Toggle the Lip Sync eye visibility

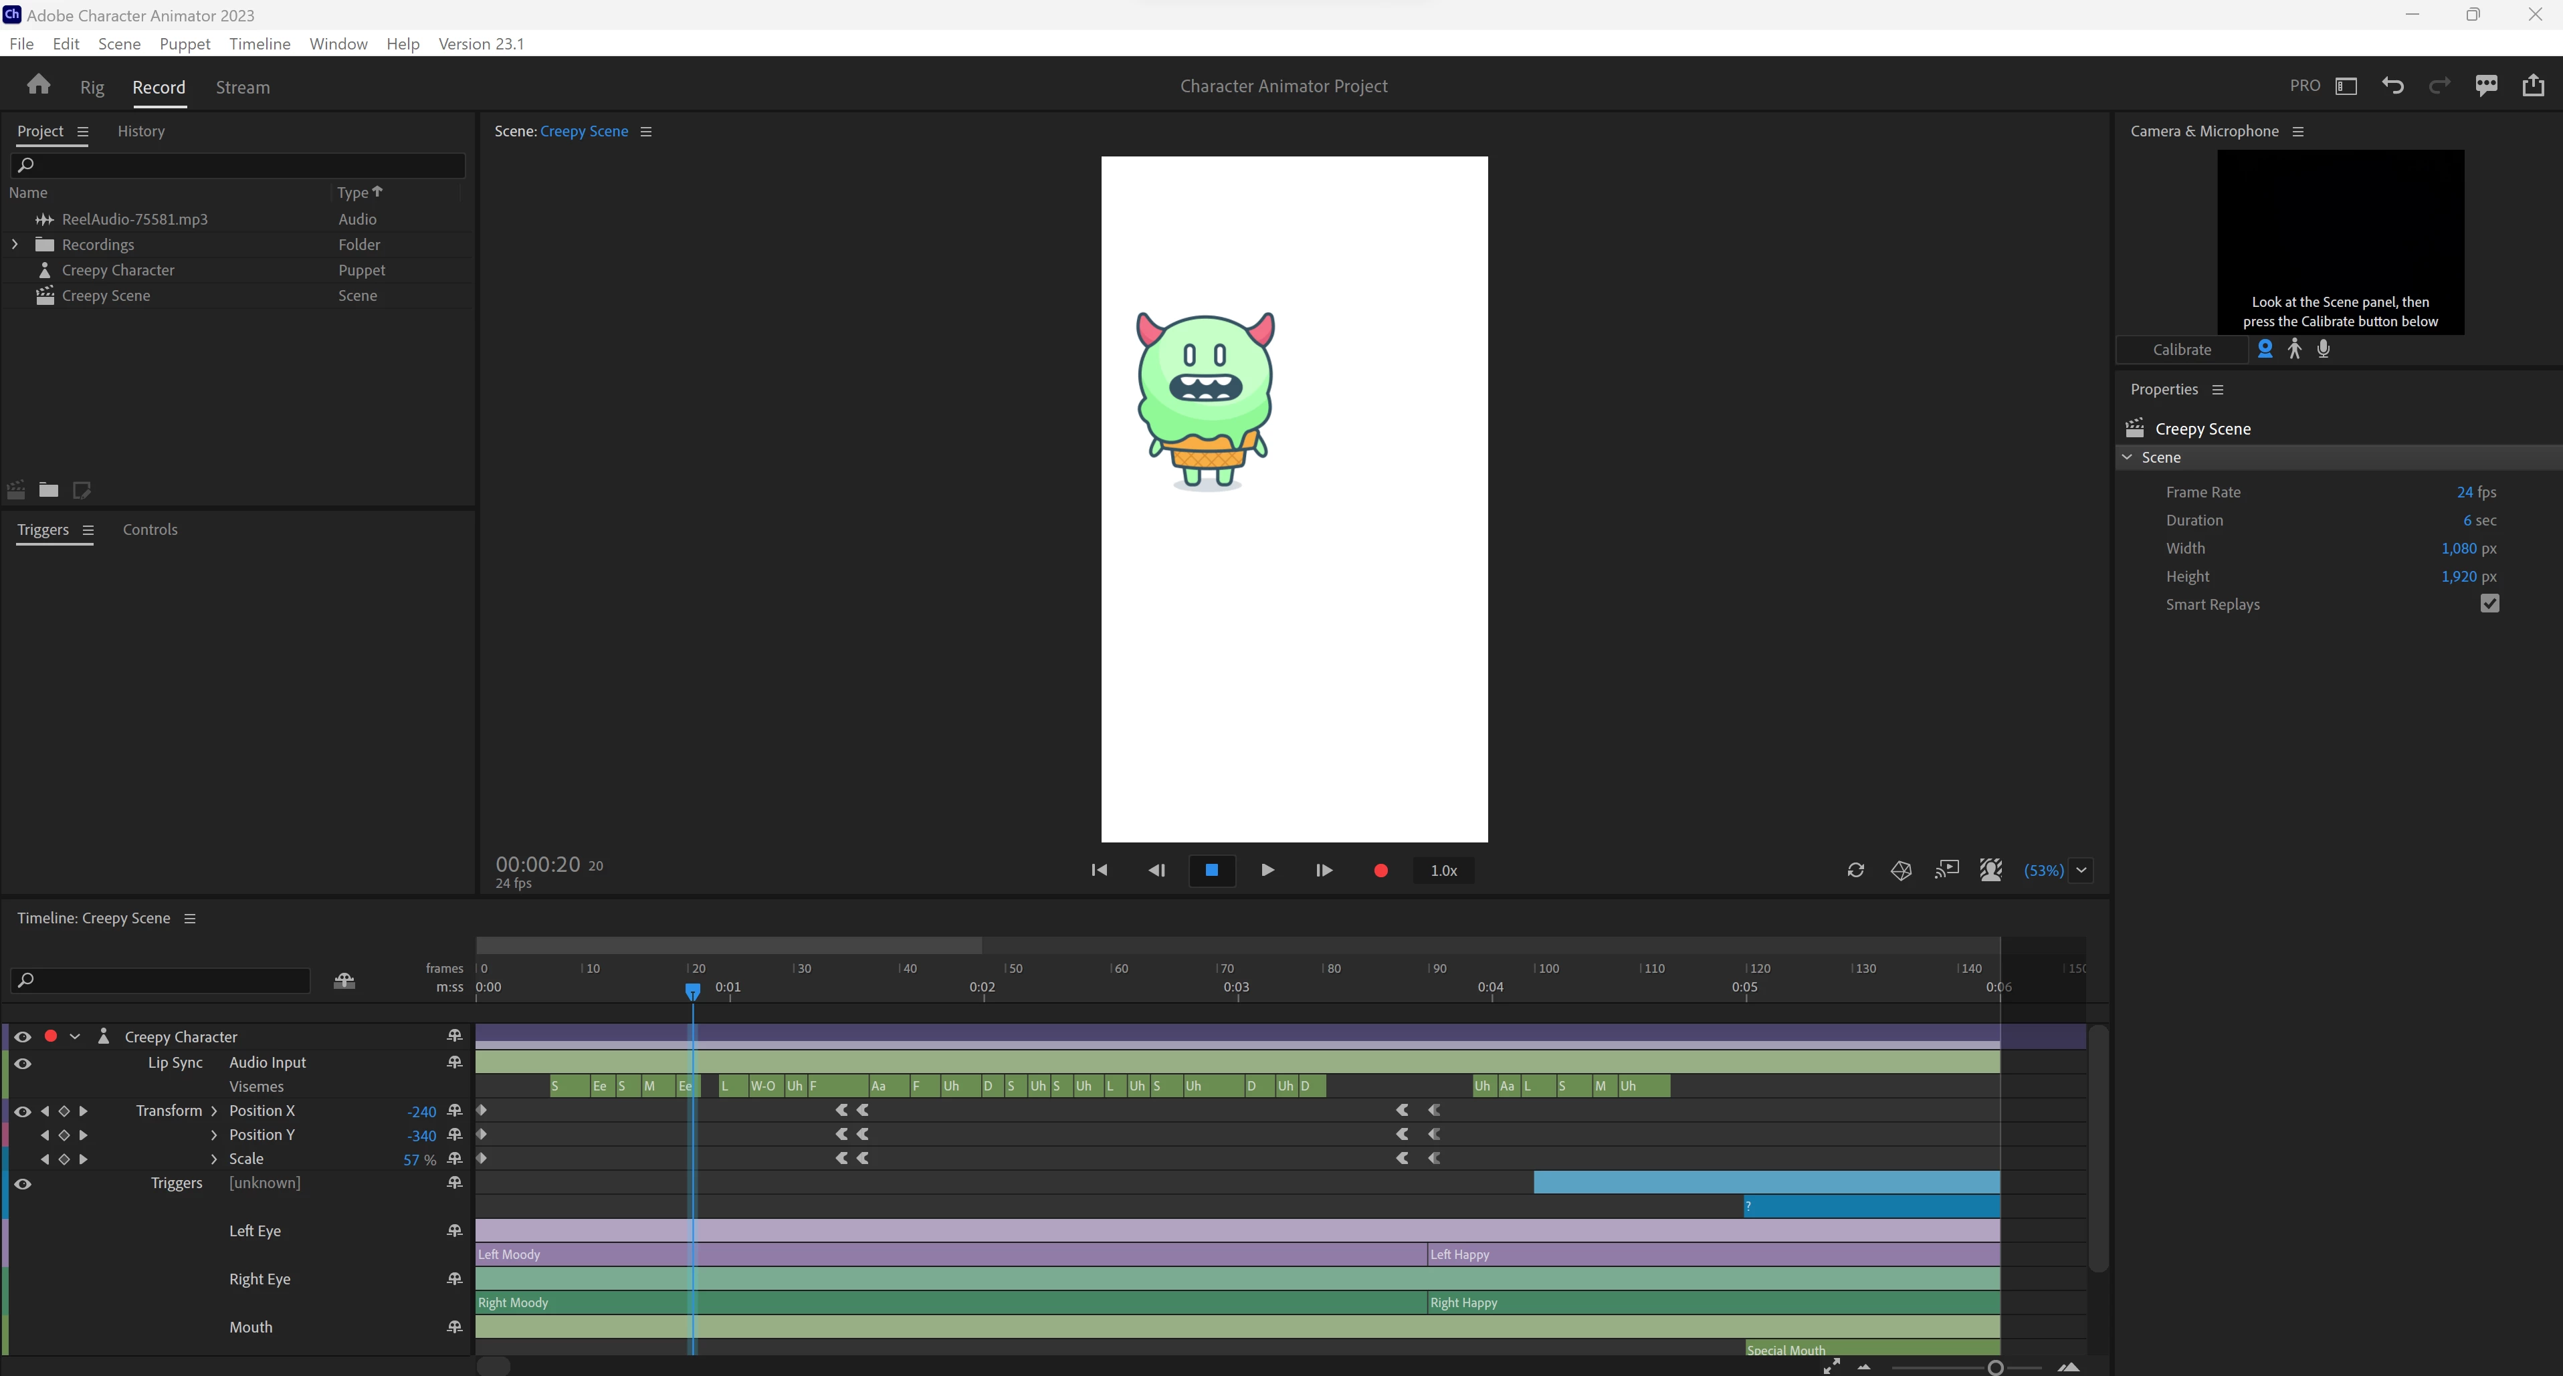point(23,1064)
